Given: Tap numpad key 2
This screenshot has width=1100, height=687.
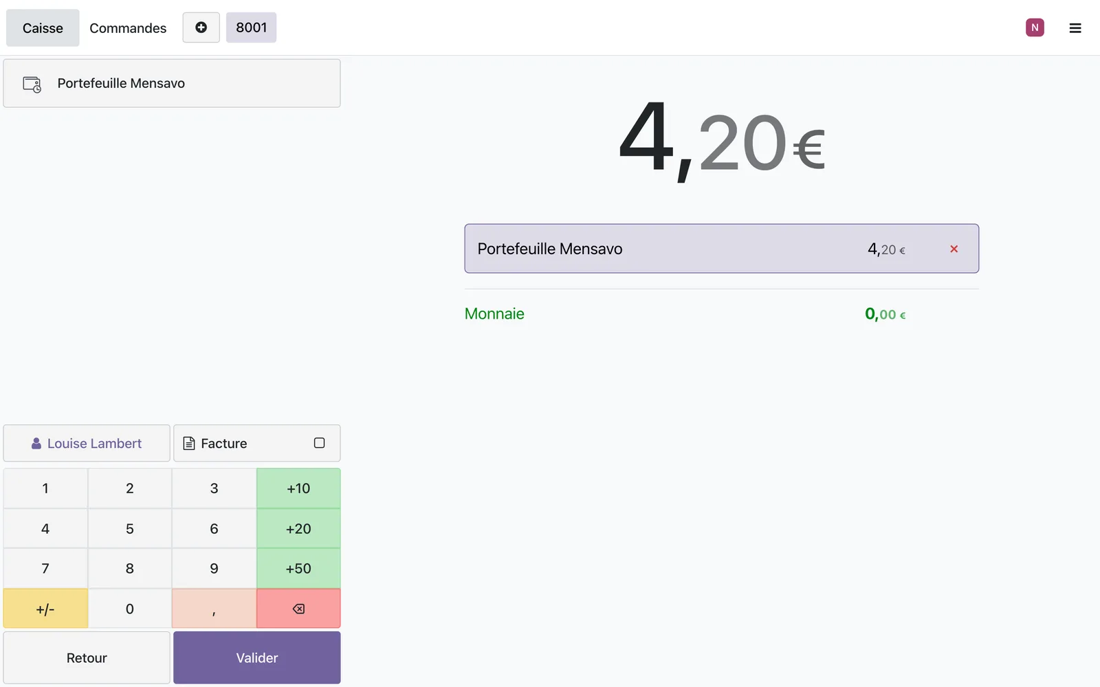Looking at the screenshot, I should (x=130, y=488).
